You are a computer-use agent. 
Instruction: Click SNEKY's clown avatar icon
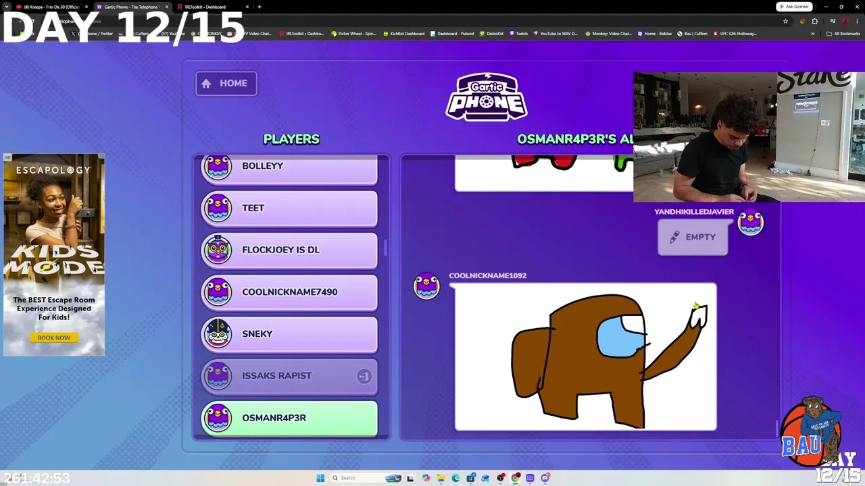click(218, 333)
